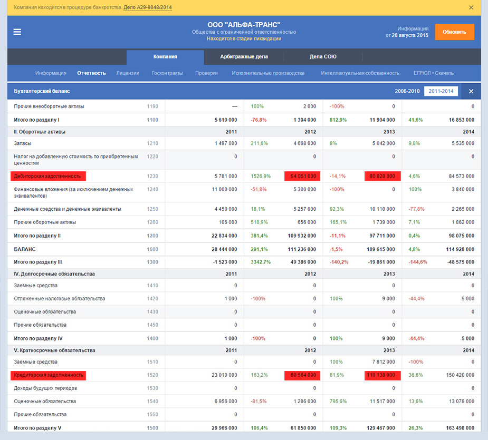Open bankruptcy case link Дело А29-9848/2014
Viewport: 488px width, 440px height.
147,7
